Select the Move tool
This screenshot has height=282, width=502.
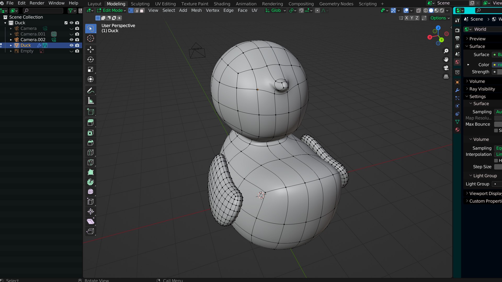90,50
